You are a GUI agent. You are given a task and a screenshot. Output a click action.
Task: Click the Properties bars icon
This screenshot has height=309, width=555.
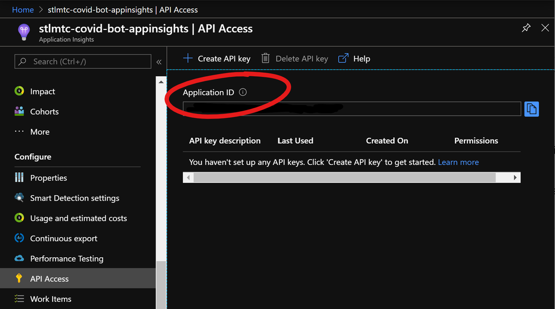(19, 177)
